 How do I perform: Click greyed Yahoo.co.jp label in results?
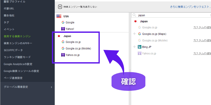pyautogui.click(x=149, y=54)
